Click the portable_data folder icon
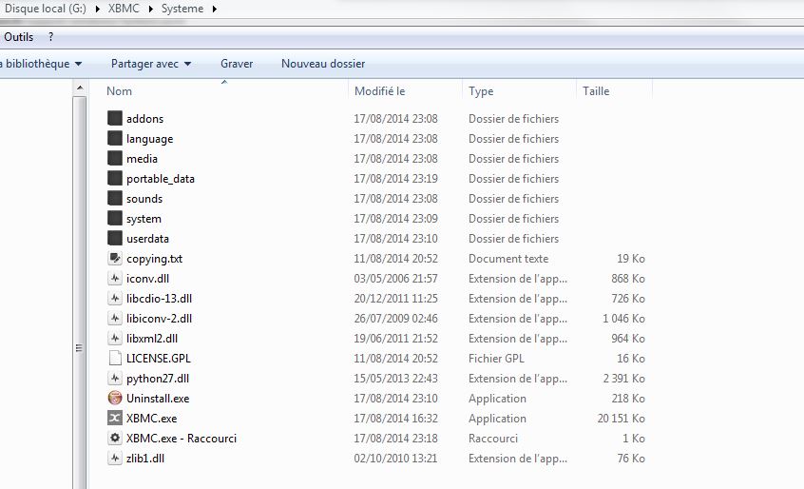Viewport: 804px width, 489px height. pyautogui.click(x=115, y=178)
